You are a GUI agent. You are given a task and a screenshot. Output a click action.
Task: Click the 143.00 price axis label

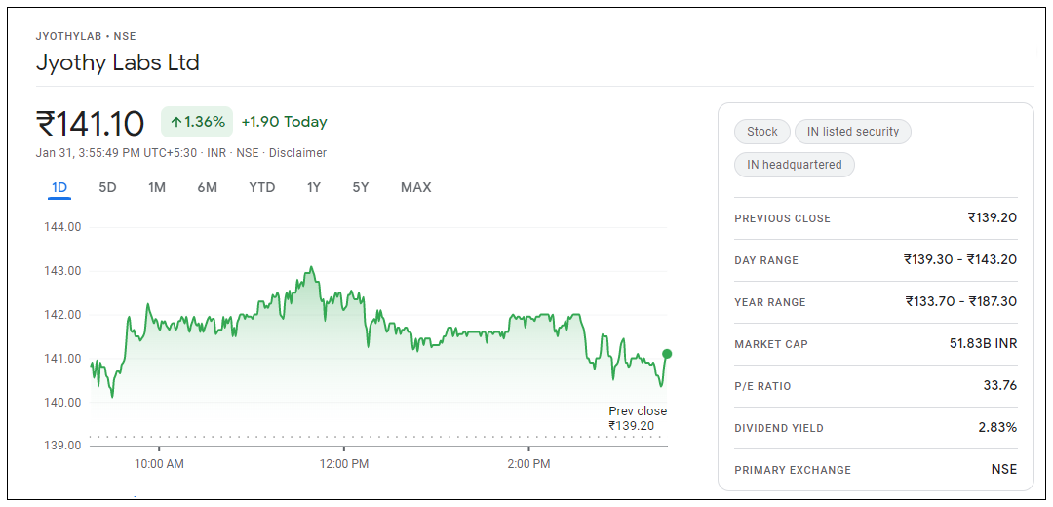[60, 271]
